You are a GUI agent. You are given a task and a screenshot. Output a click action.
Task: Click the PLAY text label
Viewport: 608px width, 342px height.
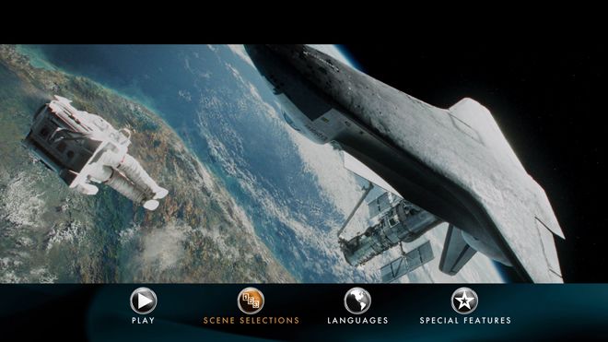pos(144,321)
